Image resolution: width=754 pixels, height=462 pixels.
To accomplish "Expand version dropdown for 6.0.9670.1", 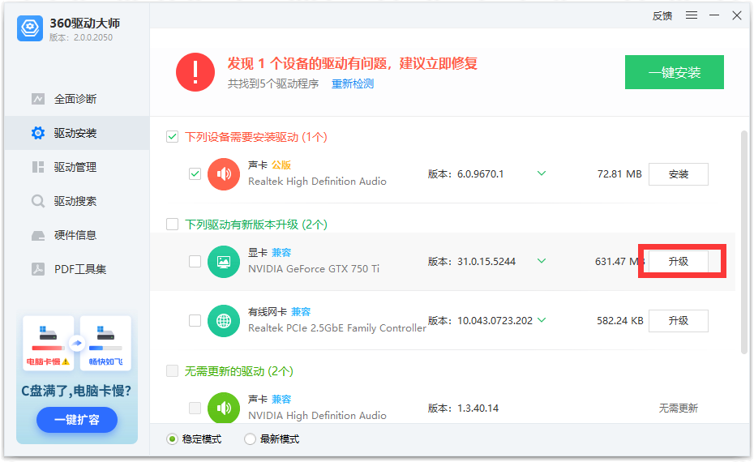I will point(542,173).
